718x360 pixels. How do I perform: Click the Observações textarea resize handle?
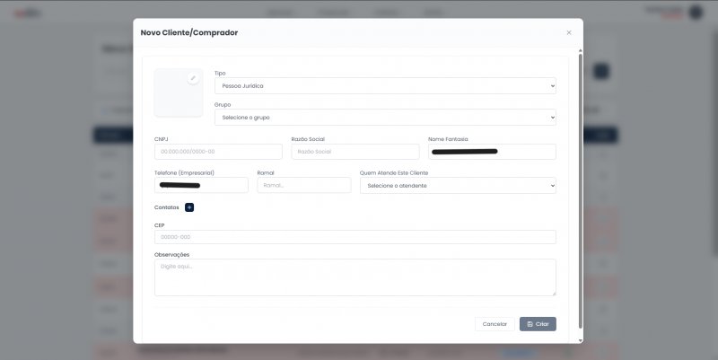554,294
